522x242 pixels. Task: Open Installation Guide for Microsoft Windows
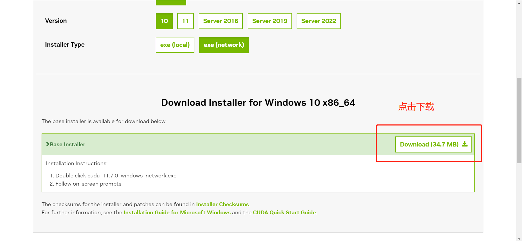(177, 212)
